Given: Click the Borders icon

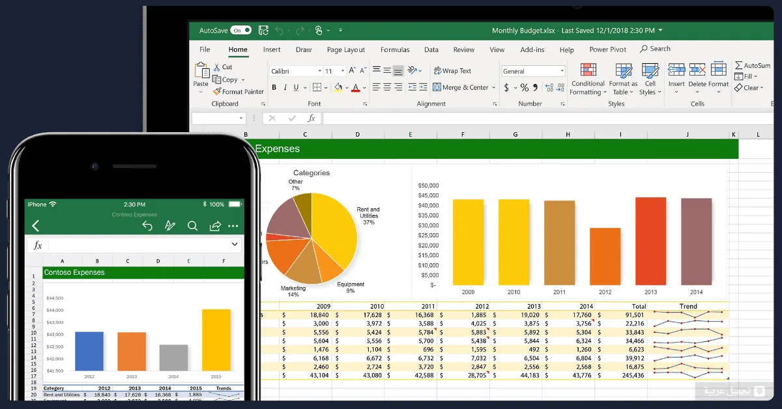Looking at the screenshot, I should click(x=317, y=87).
